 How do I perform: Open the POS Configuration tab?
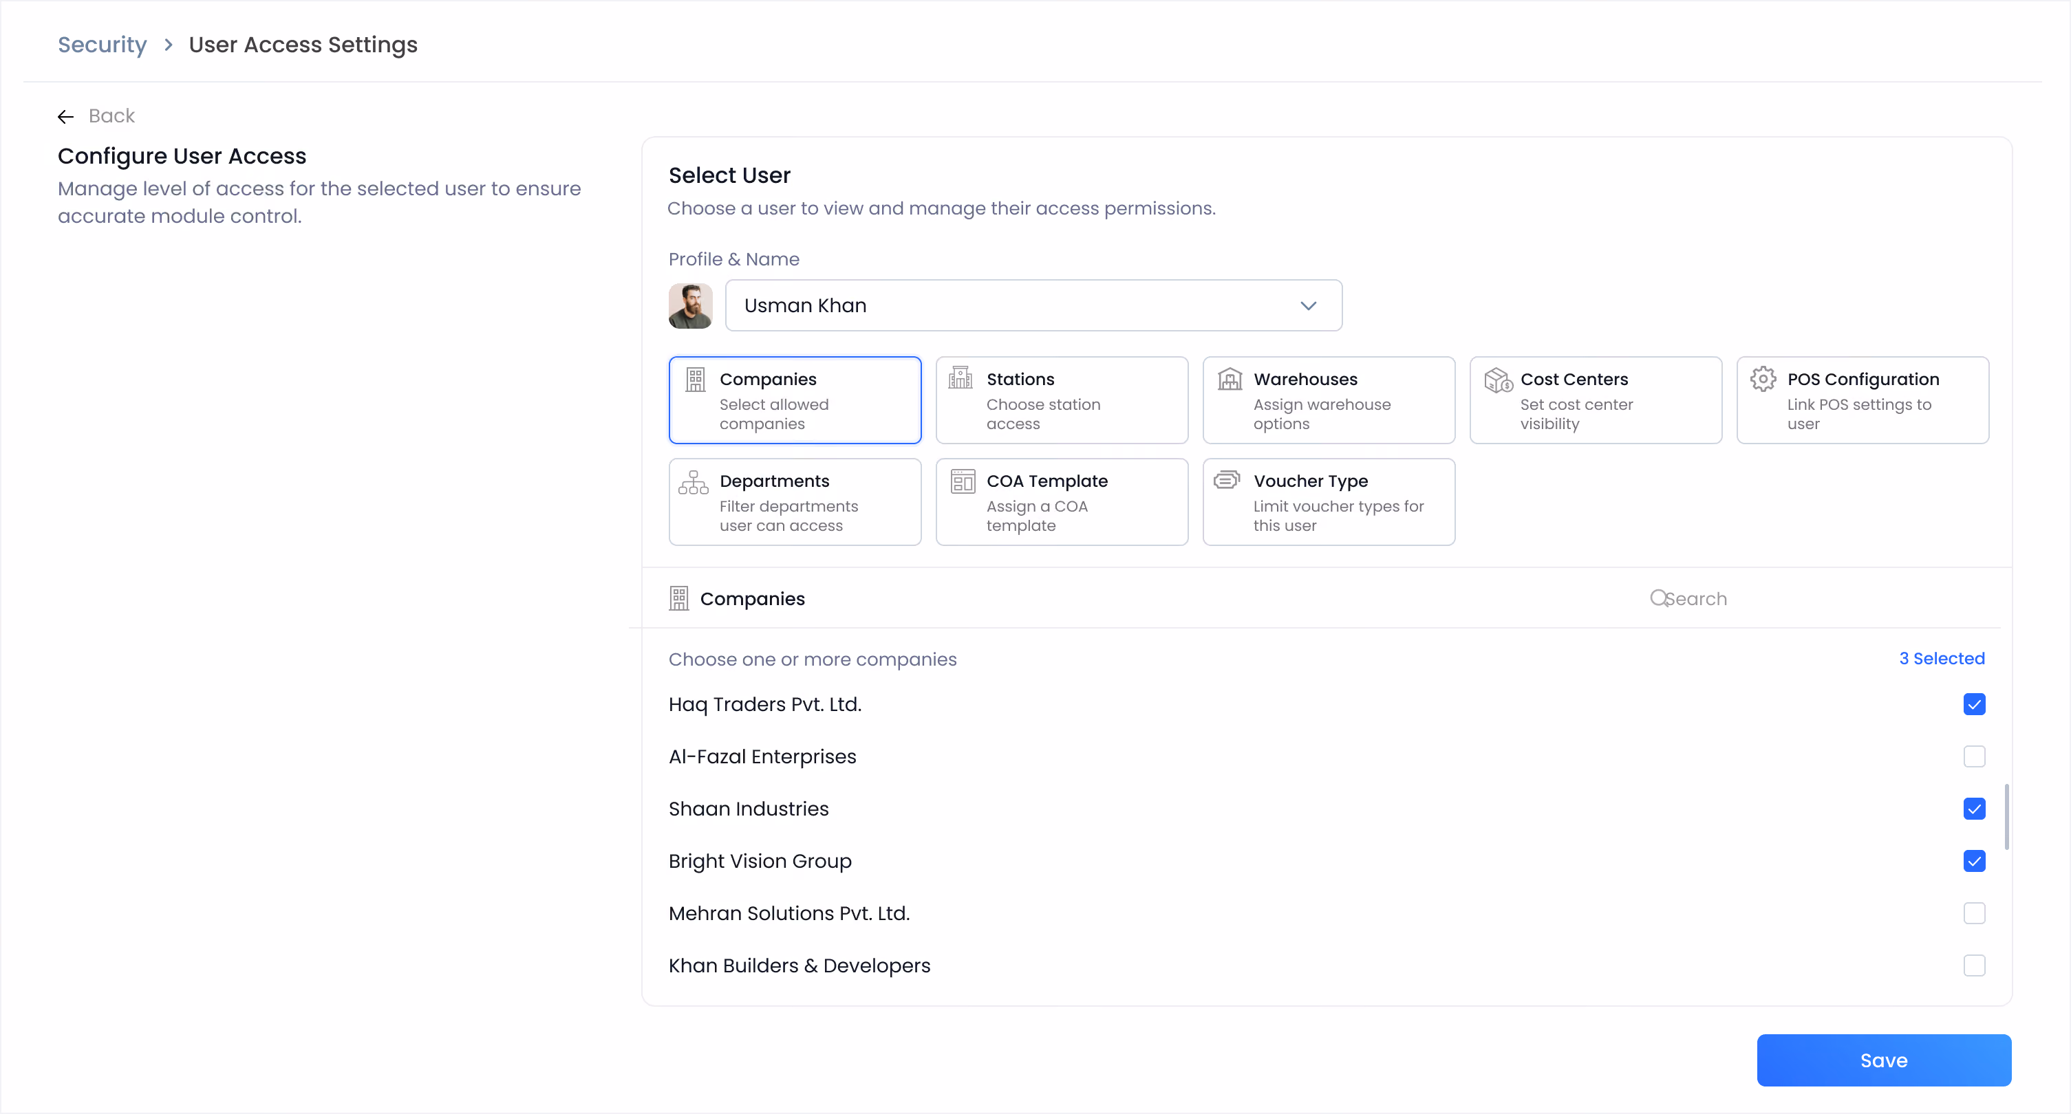[x=1862, y=400]
